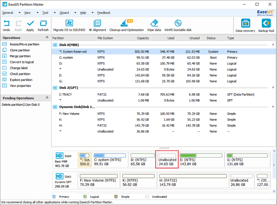
Task: Select the H: (FAT32) 143.79 GB block
Action: click(193, 180)
